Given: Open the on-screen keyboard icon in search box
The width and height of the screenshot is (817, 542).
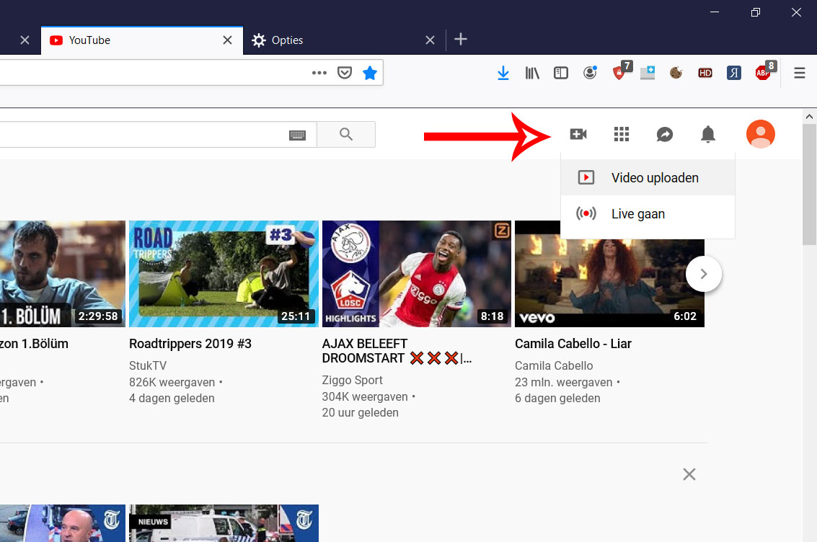Looking at the screenshot, I should click(x=297, y=135).
